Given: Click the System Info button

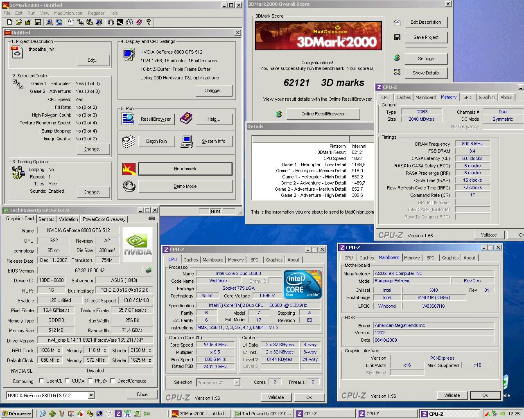Looking at the screenshot, I should coord(213,141).
